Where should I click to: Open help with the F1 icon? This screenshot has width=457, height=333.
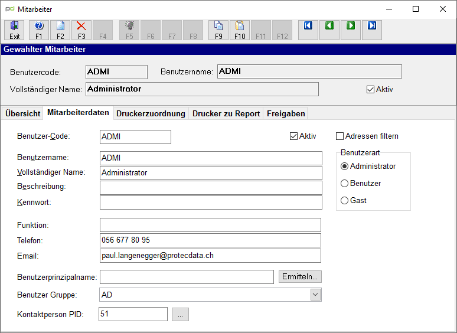pos(39,30)
